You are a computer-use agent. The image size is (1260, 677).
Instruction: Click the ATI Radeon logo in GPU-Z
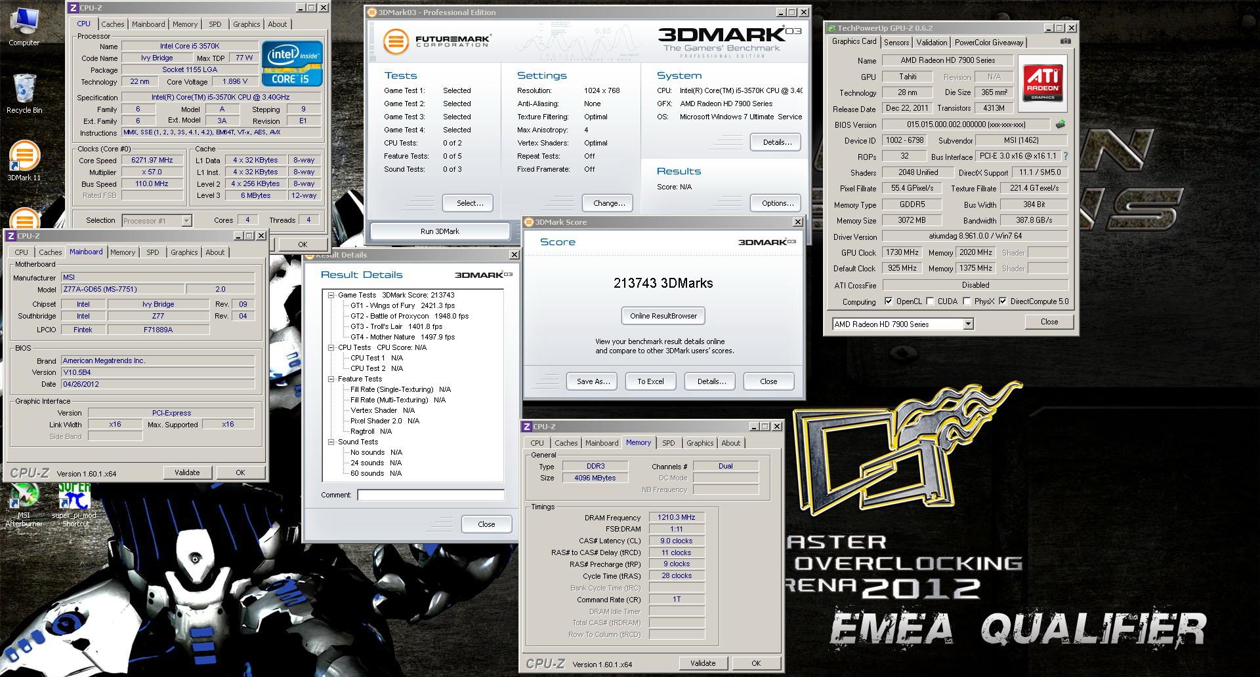pyautogui.click(x=1043, y=82)
